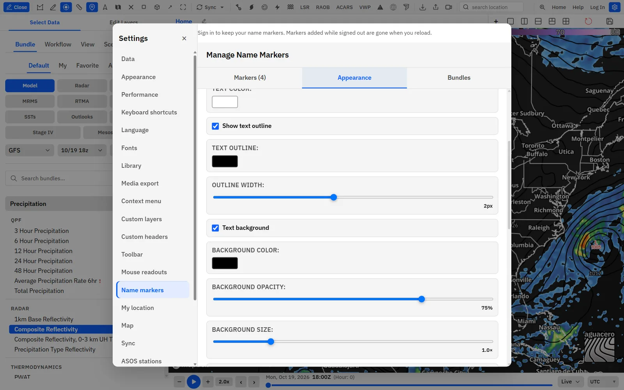Viewport: 624px width, 390px height.
Task: Click the warning triangle alerts icon
Action: [x=380, y=7]
